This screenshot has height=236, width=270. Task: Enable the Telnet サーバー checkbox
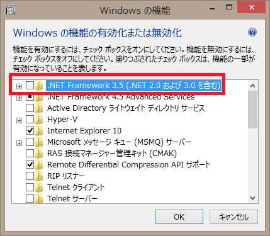coord(30,198)
